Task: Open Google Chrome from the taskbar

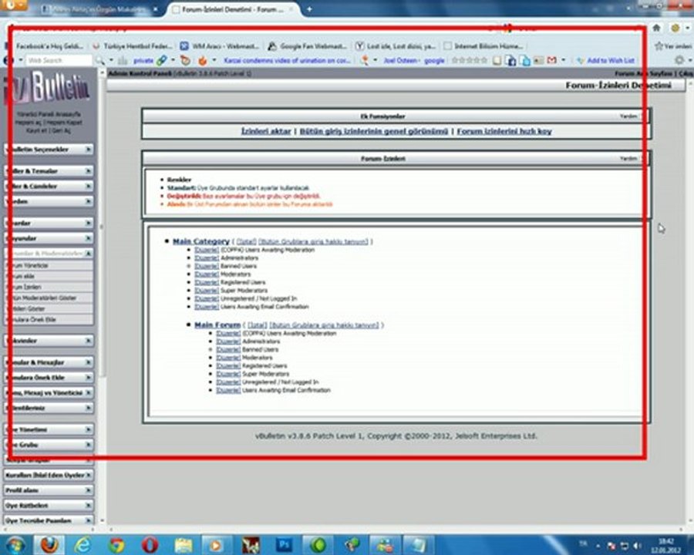Action: (x=117, y=544)
